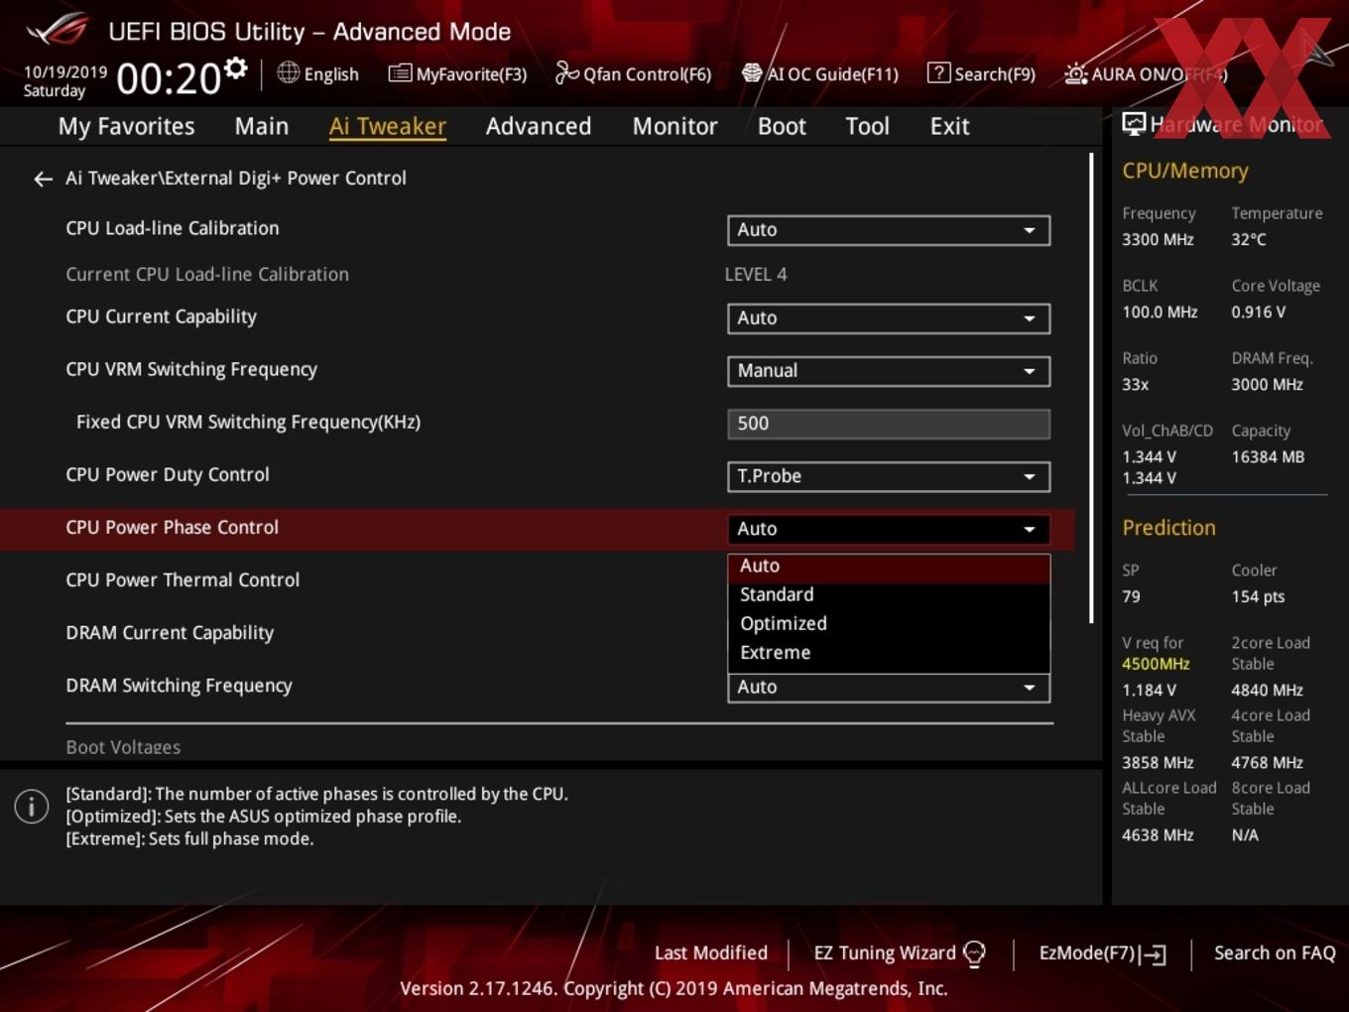Click the 4840 MHz 2core load value
Image resolution: width=1349 pixels, height=1012 pixels.
pos(1267,691)
